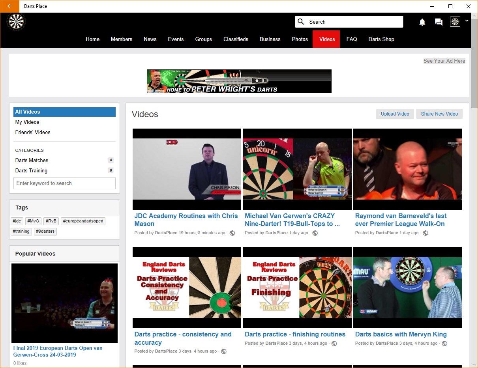478x368 pixels.
Task: Open the messages chat icon
Action: click(x=439, y=22)
